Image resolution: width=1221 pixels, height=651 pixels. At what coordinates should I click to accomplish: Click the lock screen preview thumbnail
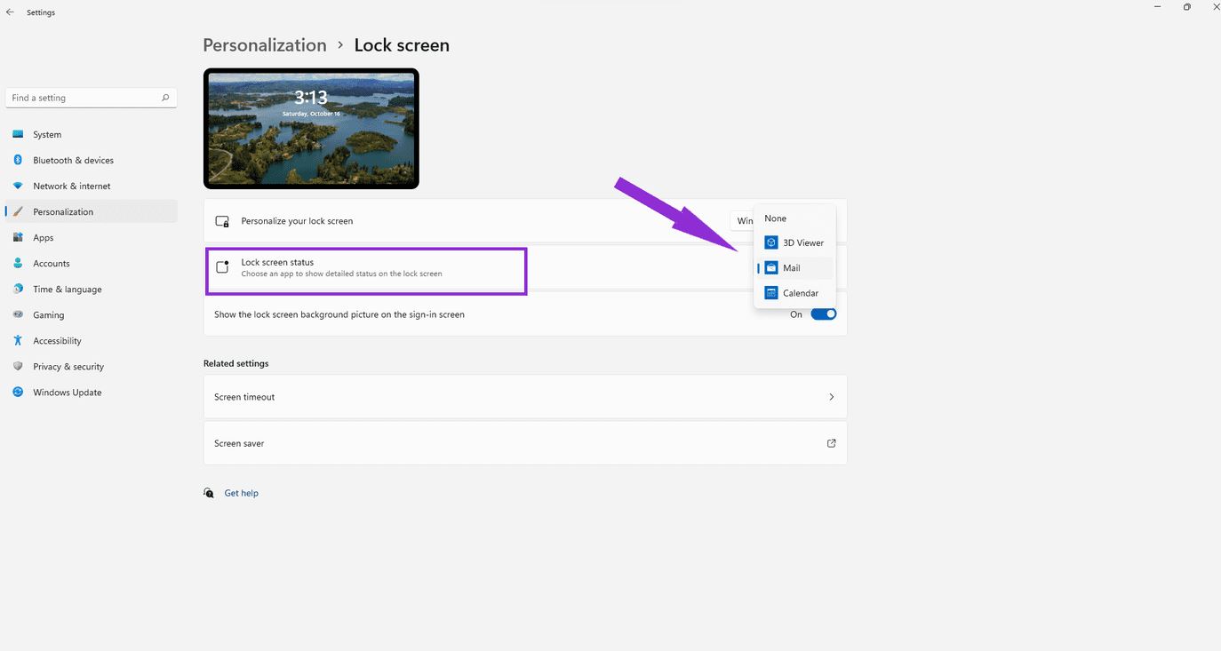(x=311, y=129)
